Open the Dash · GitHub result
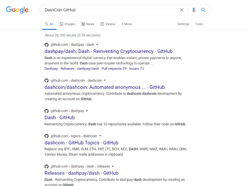251x186 pixels. click(x=60, y=118)
